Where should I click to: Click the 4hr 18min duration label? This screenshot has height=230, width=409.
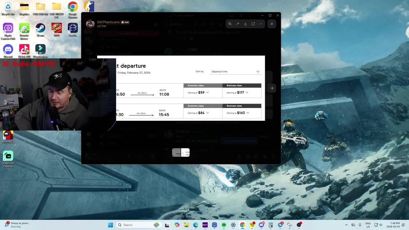(142, 93)
